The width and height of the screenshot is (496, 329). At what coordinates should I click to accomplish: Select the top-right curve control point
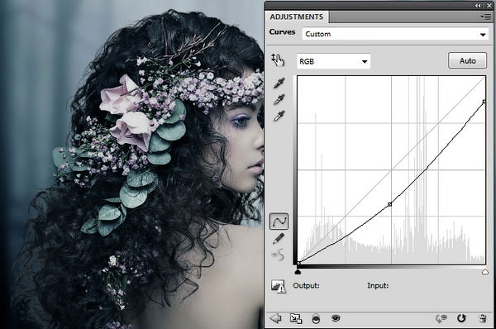pos(484,102)
